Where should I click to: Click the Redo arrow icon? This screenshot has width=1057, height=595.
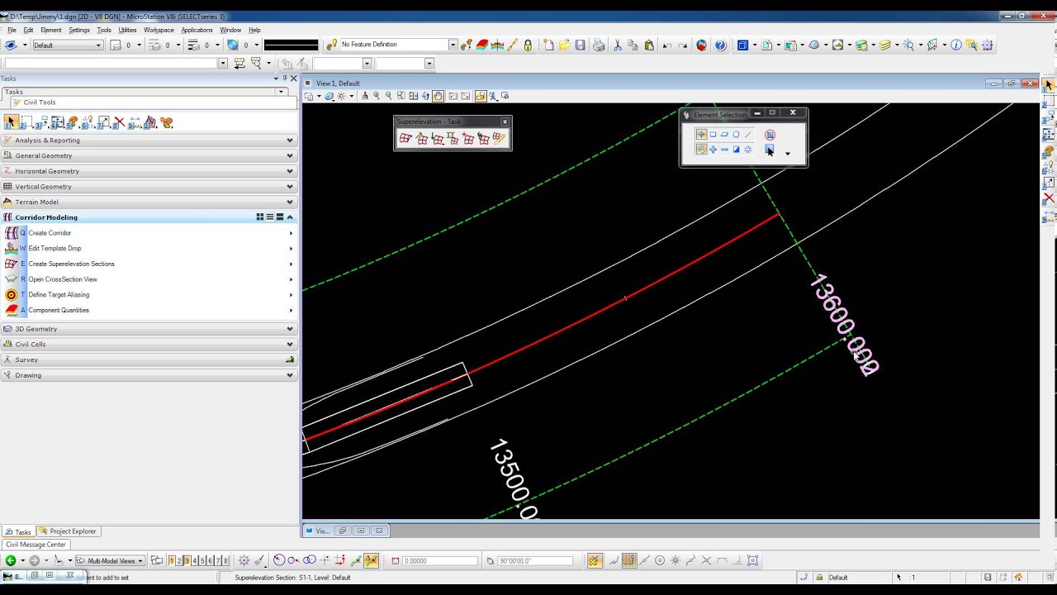[x=683, y=45]
